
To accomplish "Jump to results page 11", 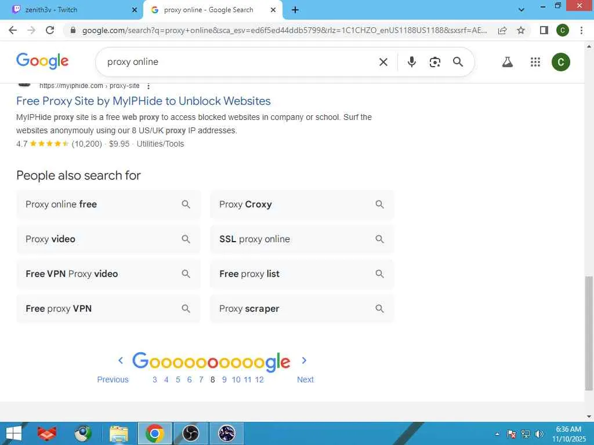I will (248, 380).
